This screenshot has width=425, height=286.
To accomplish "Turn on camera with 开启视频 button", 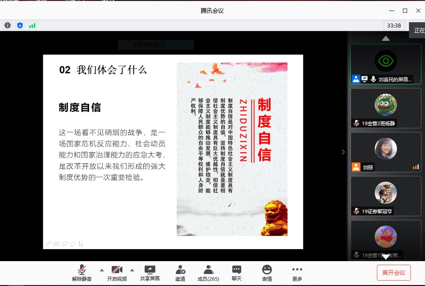I will tap(117, 271).
